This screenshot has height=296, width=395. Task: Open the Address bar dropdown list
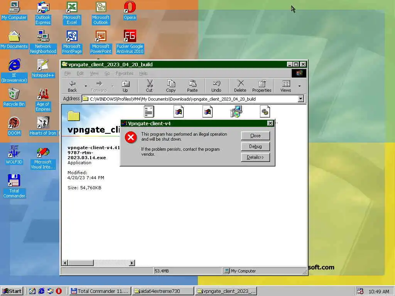click(x=301, y=99)
